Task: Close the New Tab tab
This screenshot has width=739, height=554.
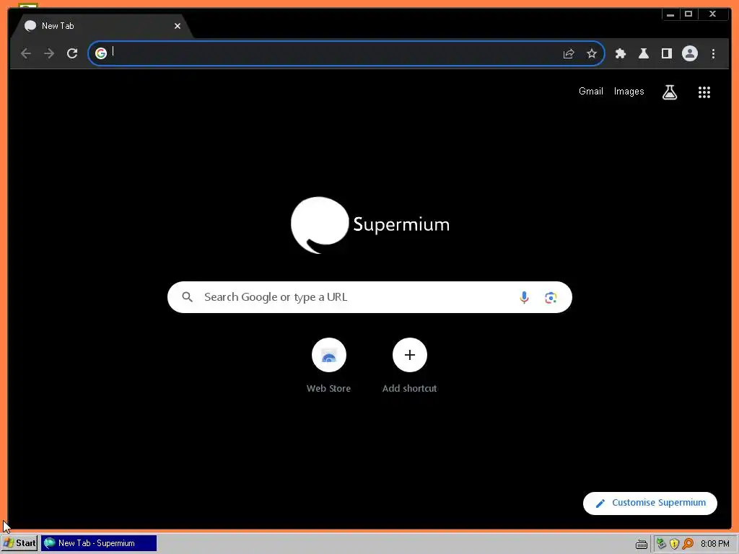Action: coord(178,26)
